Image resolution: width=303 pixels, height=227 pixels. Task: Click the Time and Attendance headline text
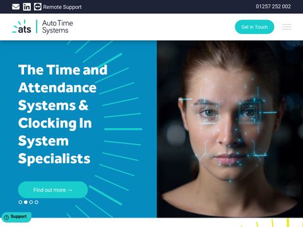click(62, 114)
